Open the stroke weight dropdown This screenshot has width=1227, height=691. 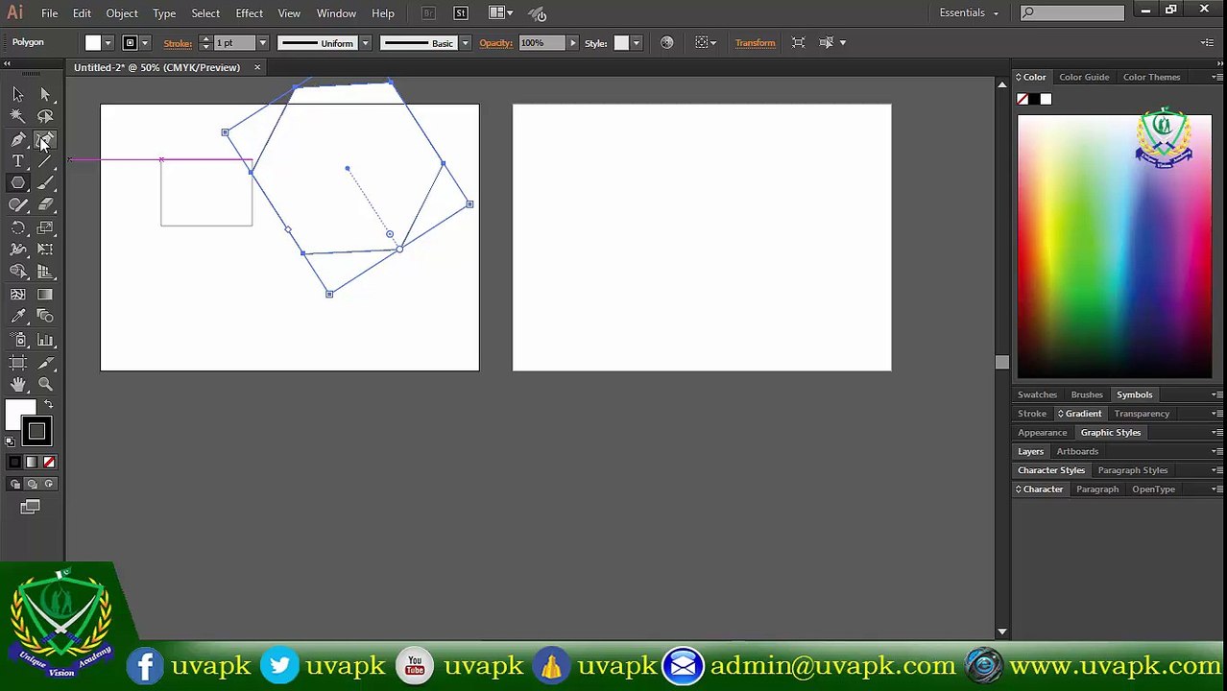coord(262,43)
